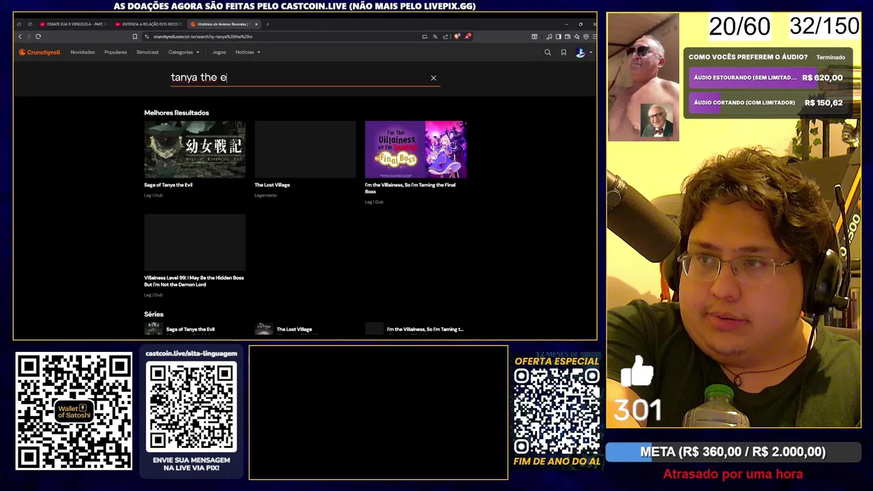873x491 pixels.
Task: Bookmark this page in address bar
Action: [135, 36]
